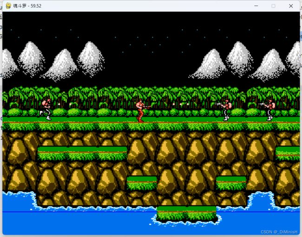Click the window title text 魂斗罗 - 59.52
The image size is (302, 237).
click(x=27, y=6)
